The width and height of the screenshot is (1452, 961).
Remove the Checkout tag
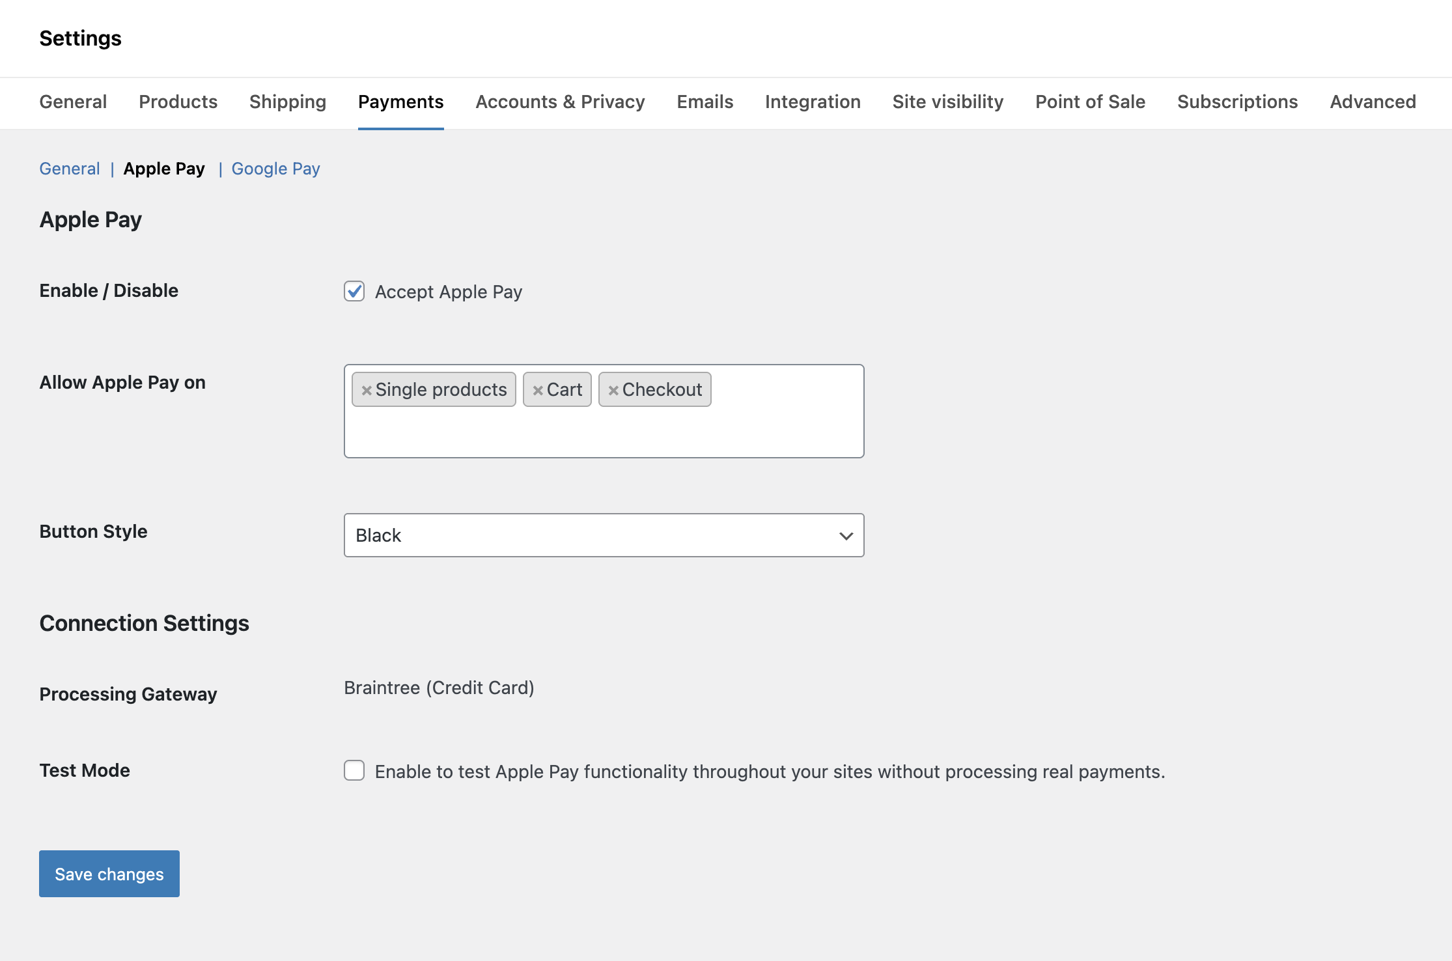(613, 390)
